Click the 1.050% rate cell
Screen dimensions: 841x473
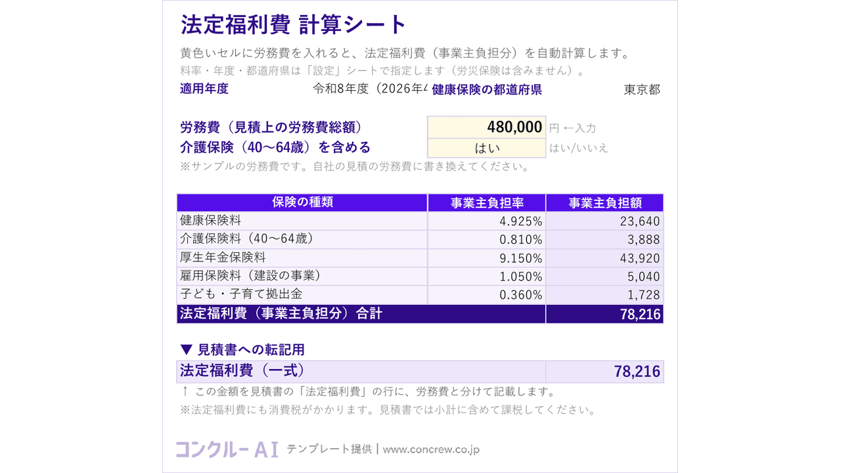(x=487, y=276)
